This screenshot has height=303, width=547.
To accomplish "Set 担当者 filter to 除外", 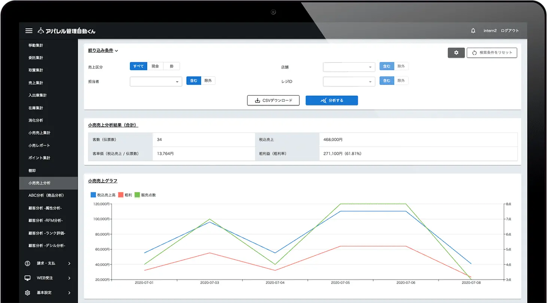I will click(x=208, y=80).
